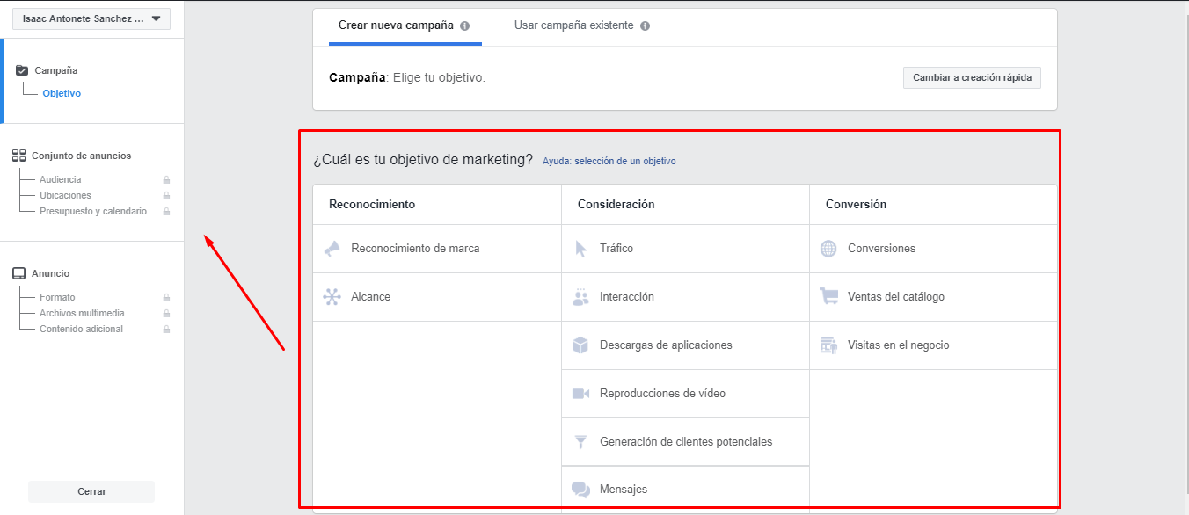Click the megaphone icon for Reconocimiento de marca
Viewport: 1189px width, 515px height.
tap(332, 249)
